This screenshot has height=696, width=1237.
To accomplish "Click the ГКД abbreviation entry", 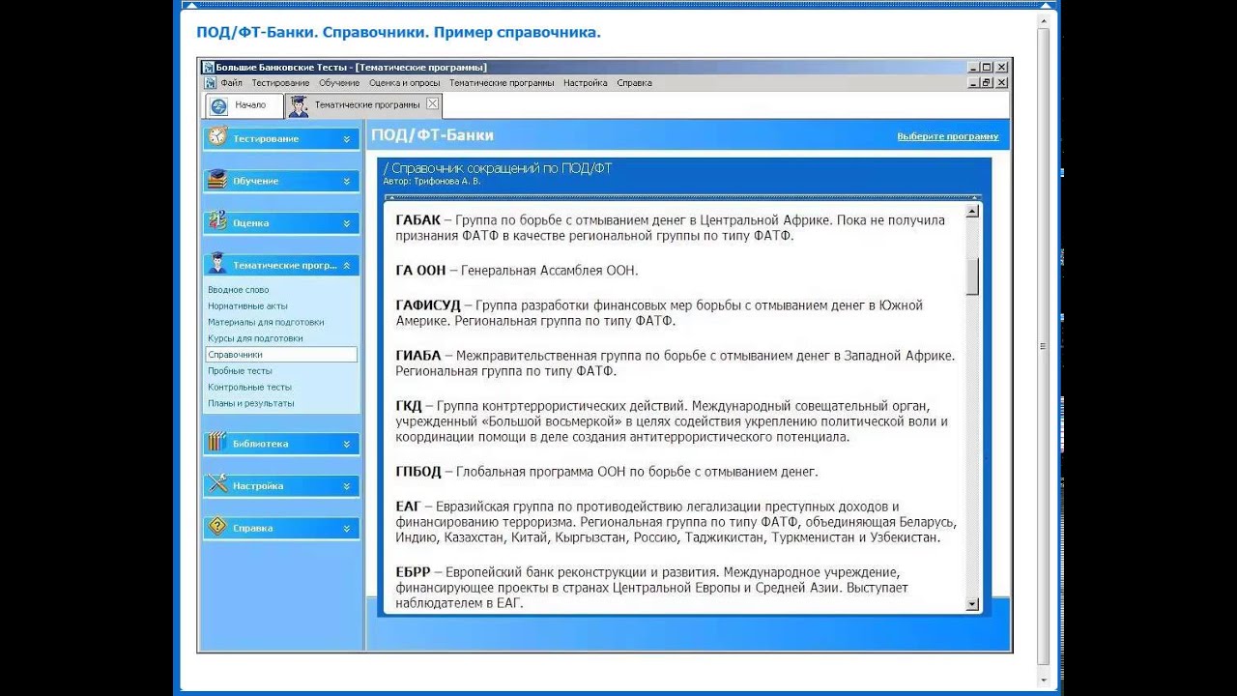I will pos(672,421).
